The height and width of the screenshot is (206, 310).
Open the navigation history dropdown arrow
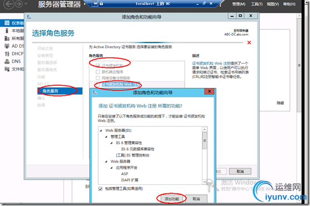(26, 4)
